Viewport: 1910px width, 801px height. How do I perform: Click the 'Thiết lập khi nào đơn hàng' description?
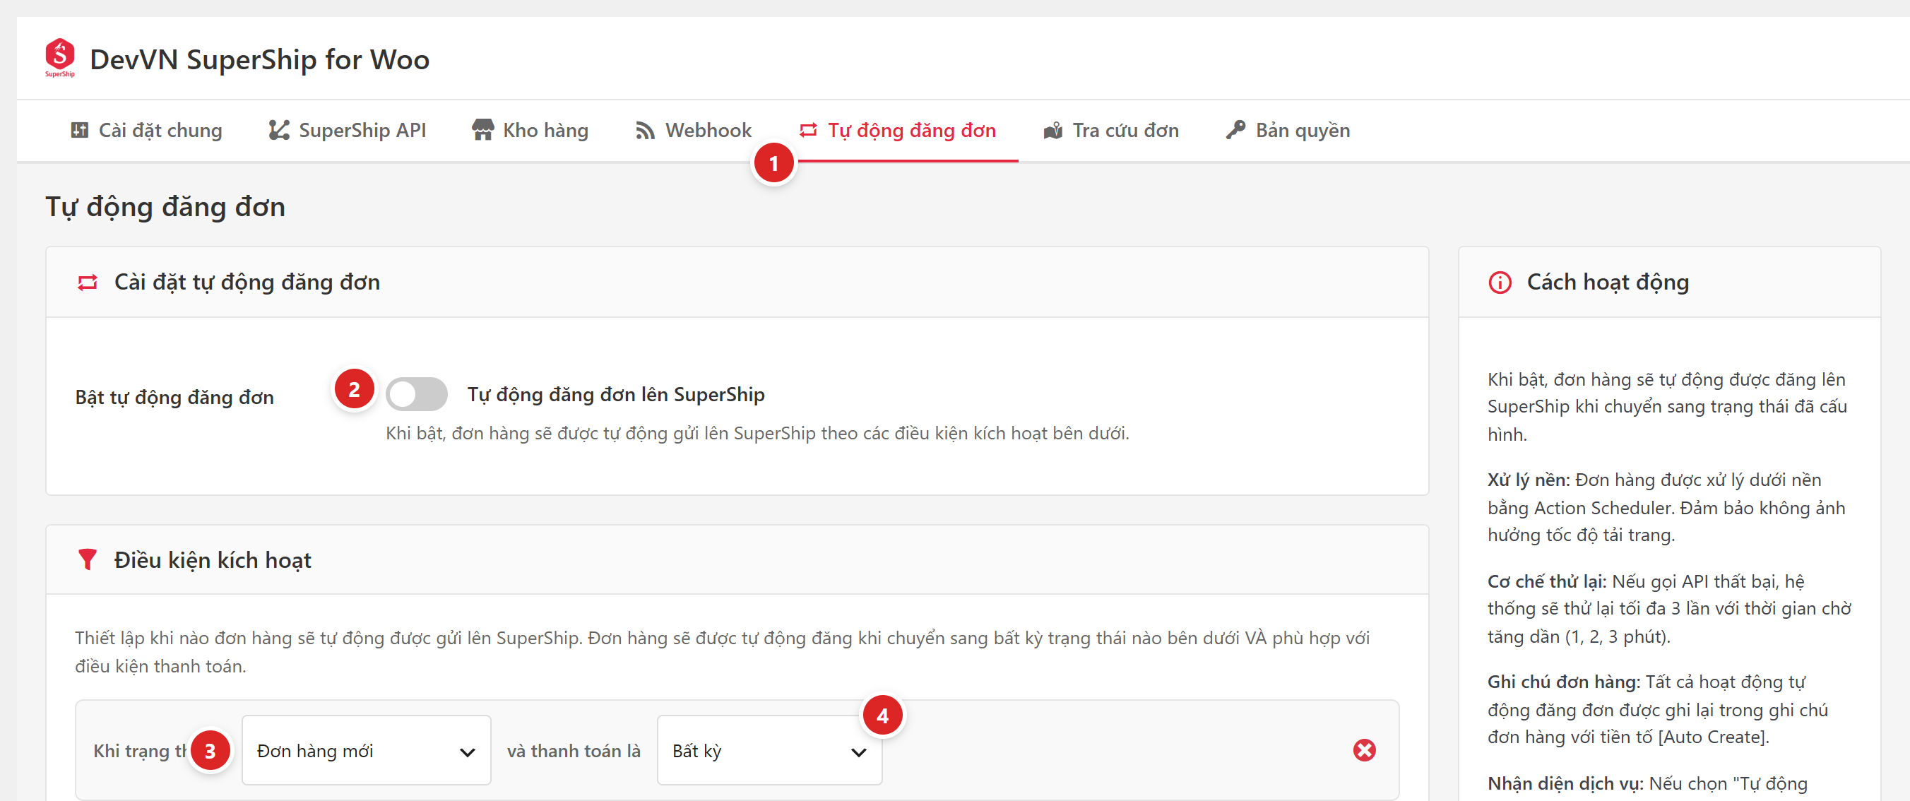pos(721,652)
